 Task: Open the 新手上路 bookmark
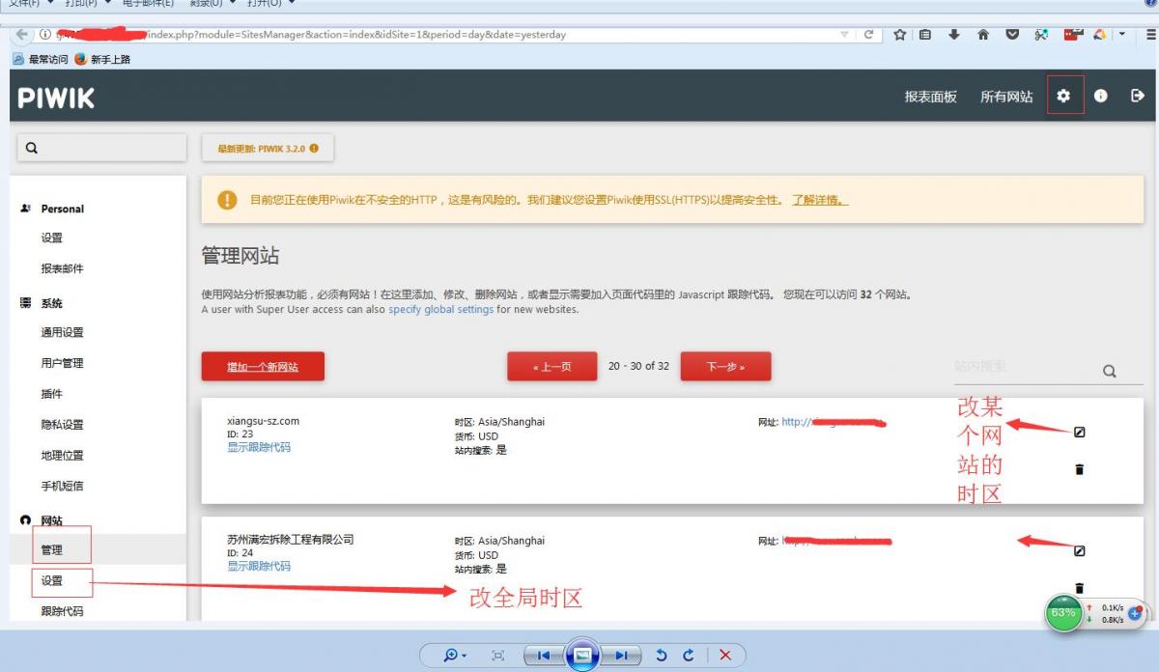coord(102,59)
